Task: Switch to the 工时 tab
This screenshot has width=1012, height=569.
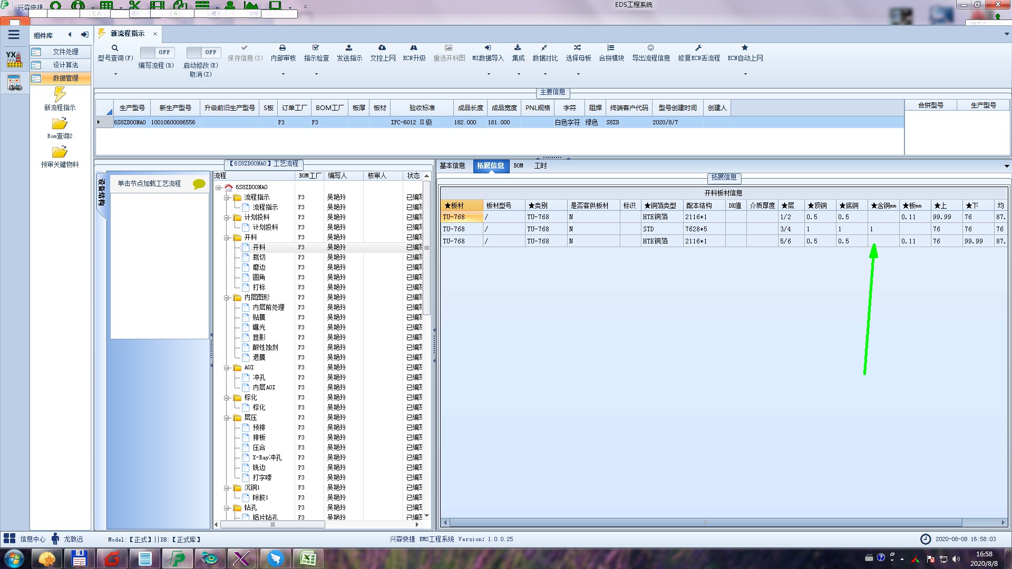Action: 540,165
